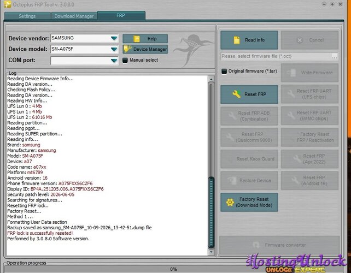Open the COM port dropdown

tap(114, 61)
